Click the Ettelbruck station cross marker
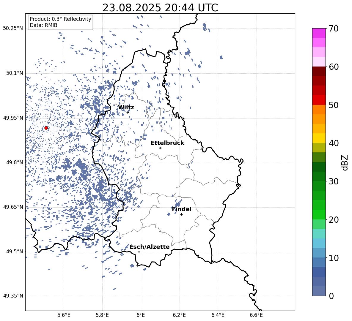352x321 pixels. pyautogui.click(x=160, y=148)
